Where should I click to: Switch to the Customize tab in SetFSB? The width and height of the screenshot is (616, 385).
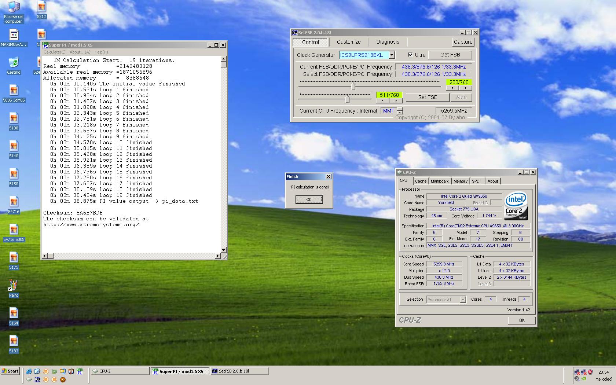pos(349,42)
